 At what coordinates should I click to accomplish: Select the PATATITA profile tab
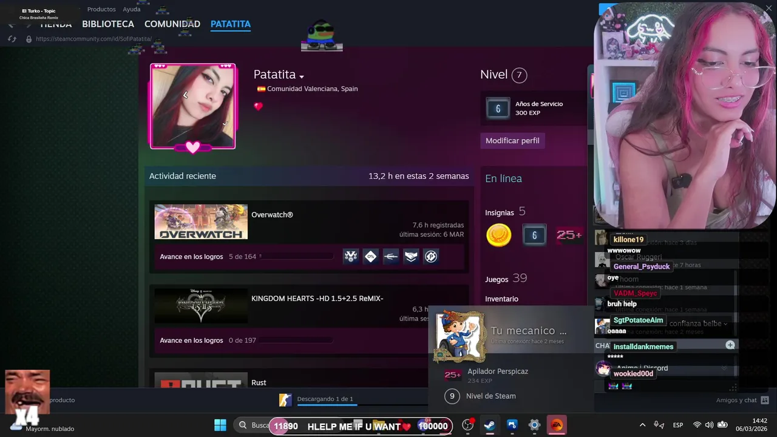(x=231, y=24)
